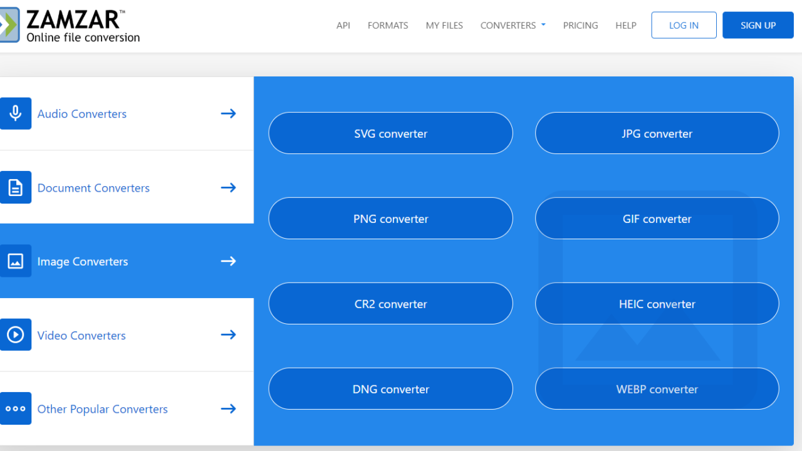Open My Files in the navigation
Screen dimensions: 802x451
click(444, 26)
